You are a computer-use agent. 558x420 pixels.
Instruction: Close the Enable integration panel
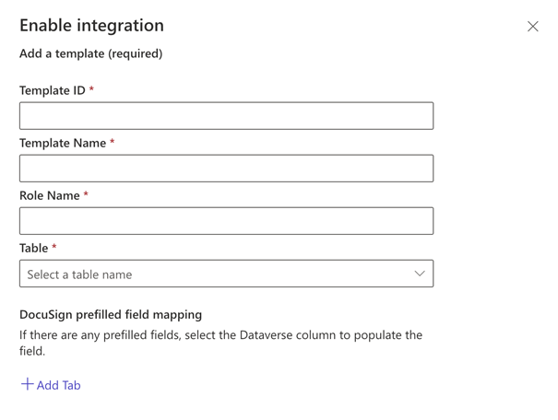pyautogui.click(x=532, y=27)
